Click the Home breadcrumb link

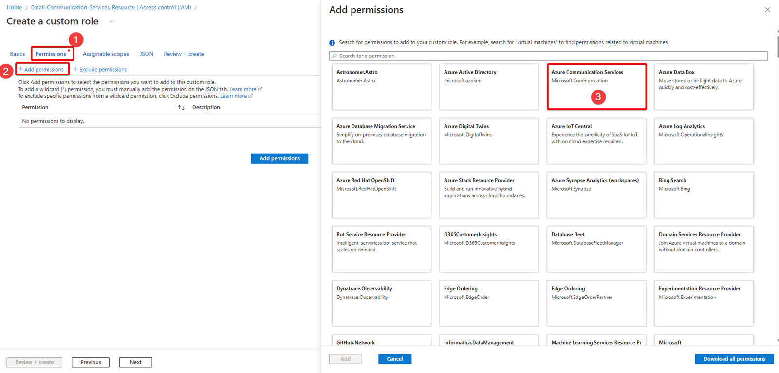(x=14, y=7)
